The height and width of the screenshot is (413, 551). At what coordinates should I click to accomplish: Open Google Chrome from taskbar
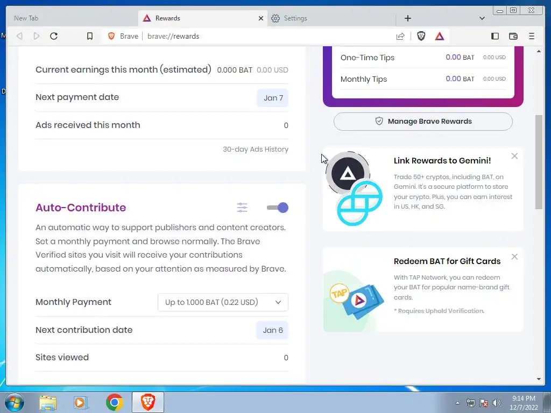114,402
